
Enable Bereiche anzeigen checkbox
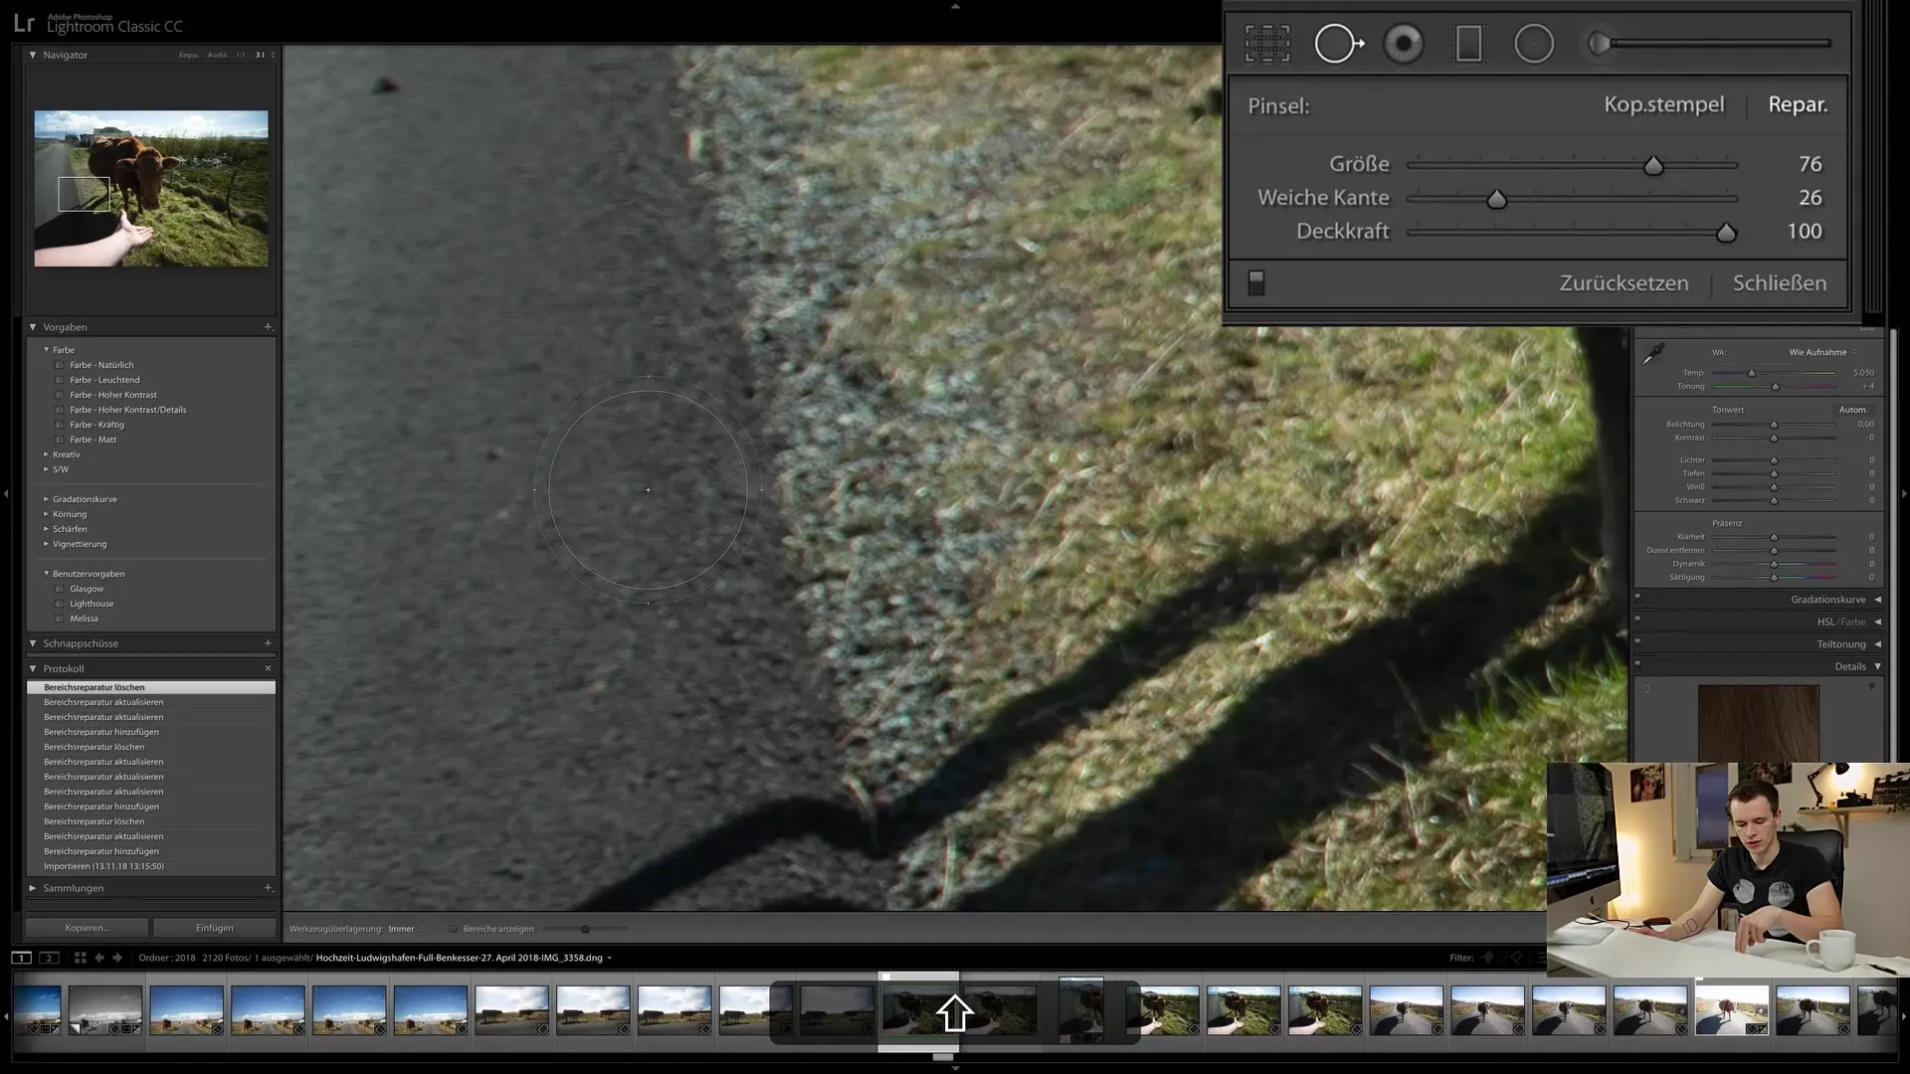click(453, 929)
